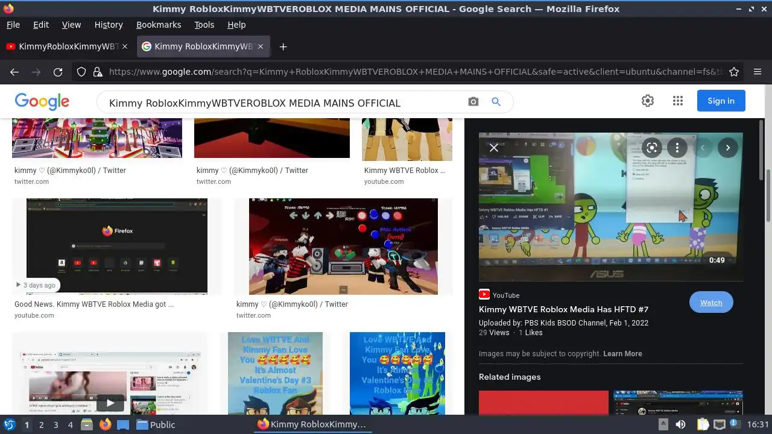Open the Edit menu
Image resolution: width=772 pixels, height=434 pixels.
click(x=41, y=25)
